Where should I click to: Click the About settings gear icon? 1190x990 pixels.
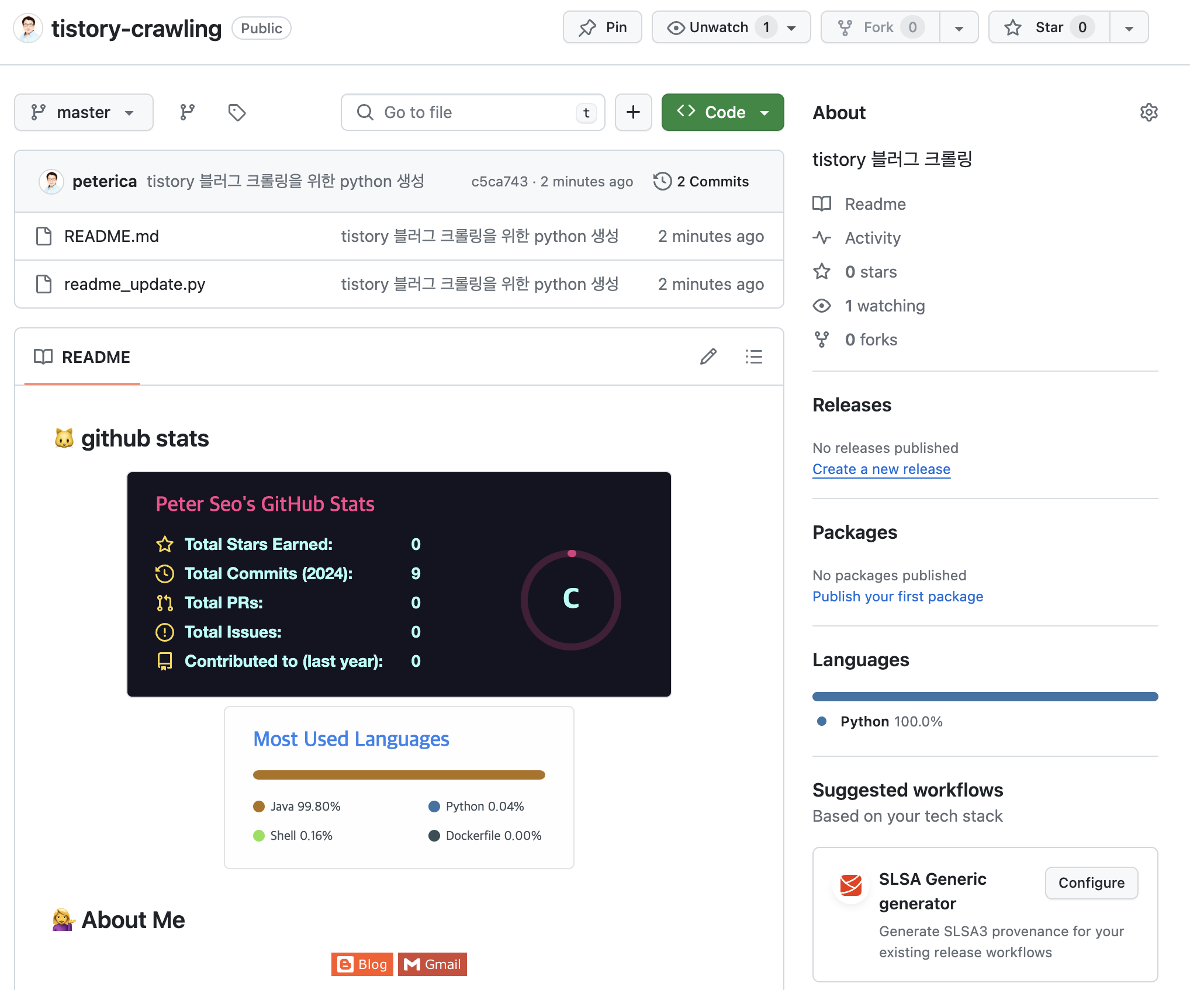click(1149, 112)
